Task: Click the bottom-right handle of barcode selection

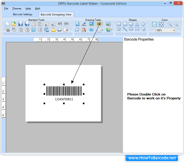Action: point(83,104)
